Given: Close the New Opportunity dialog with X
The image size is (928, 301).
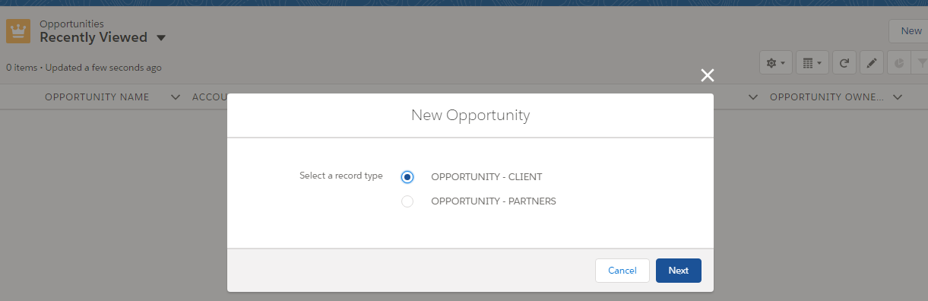Looking at the screenshot, I should tap(708, 74).
